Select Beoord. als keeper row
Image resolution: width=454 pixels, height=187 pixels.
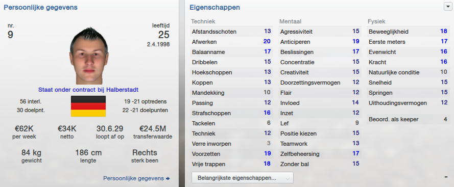pos(408,119)
